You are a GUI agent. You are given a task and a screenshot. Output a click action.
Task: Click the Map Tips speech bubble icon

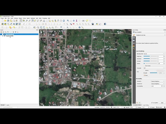click(x=87, y=21)
